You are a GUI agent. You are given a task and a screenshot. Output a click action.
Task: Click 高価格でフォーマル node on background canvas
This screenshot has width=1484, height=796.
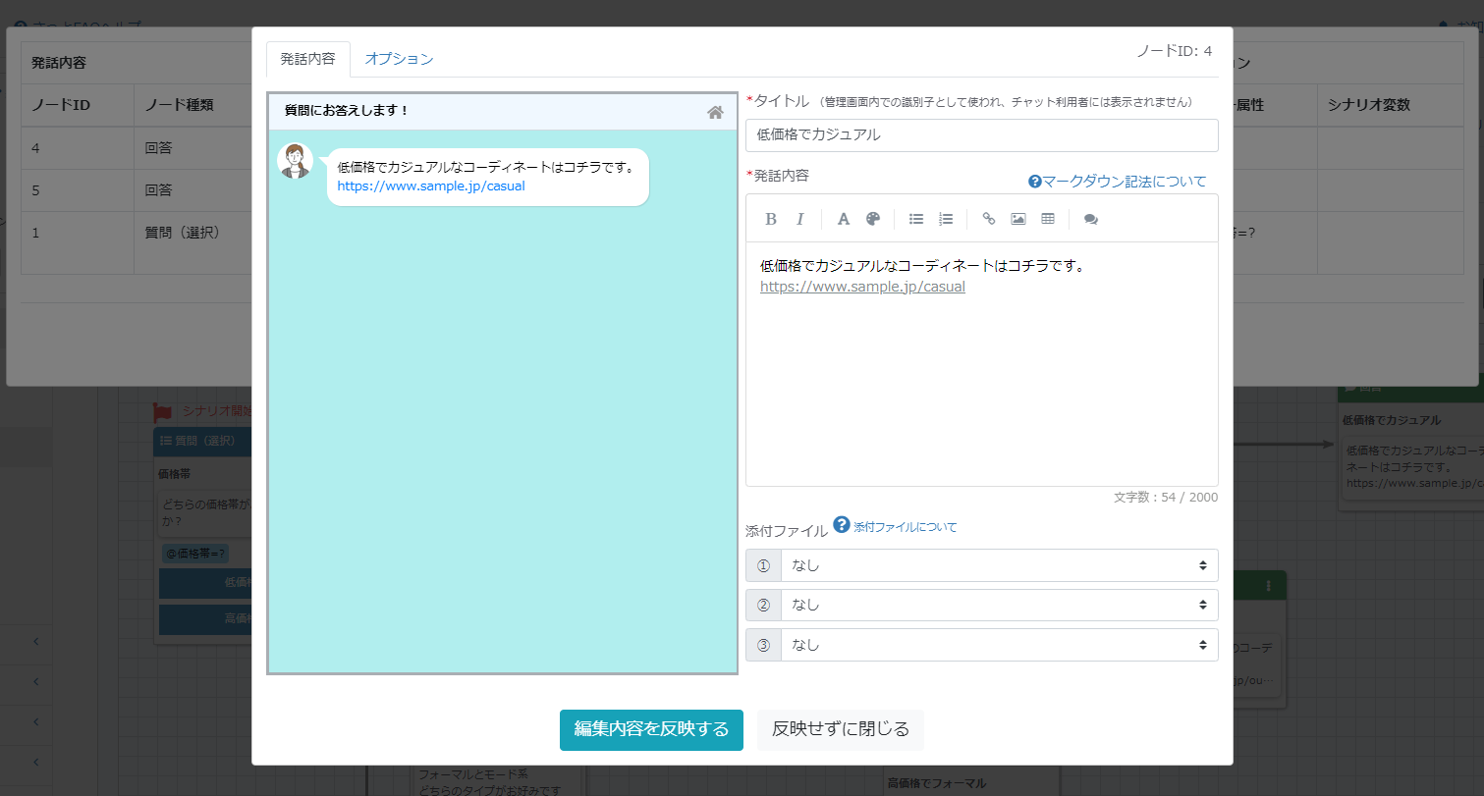[x=937, y=783]
